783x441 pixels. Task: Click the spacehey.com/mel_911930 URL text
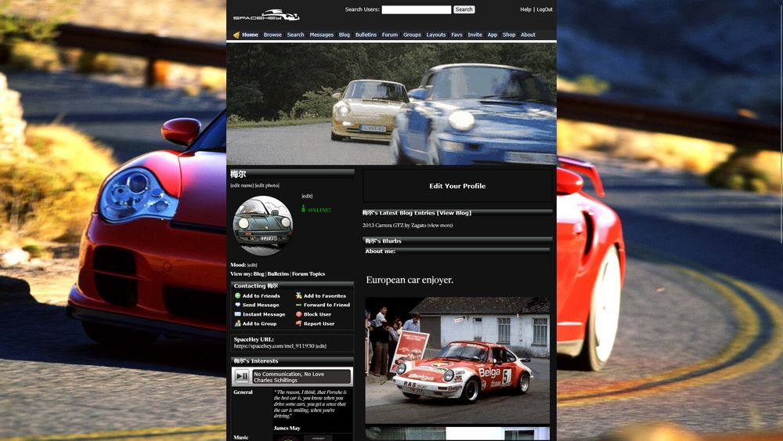(273, 345)
